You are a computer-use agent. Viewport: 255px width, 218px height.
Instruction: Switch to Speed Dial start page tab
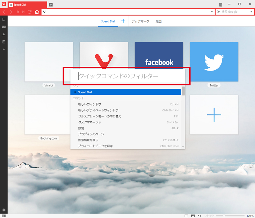click(x=108, y=21)
